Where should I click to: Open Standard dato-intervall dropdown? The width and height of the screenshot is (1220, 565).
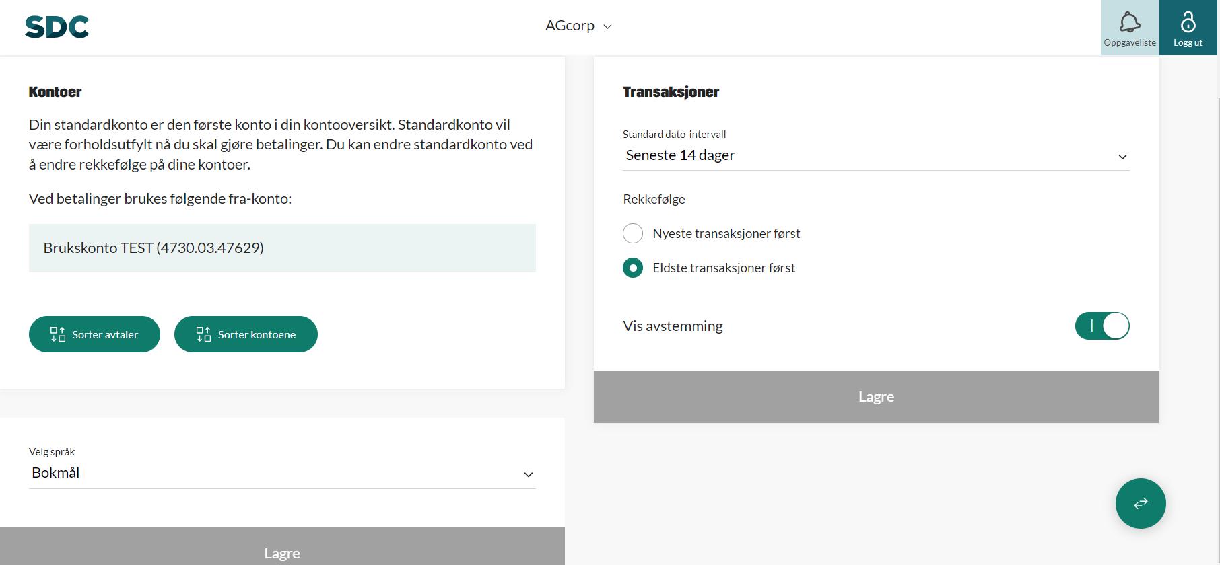pyautogui.click(x=875, y=155)
